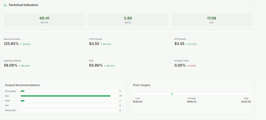
Task: Click the Buy recommendation bar
Action: point(65,96)
